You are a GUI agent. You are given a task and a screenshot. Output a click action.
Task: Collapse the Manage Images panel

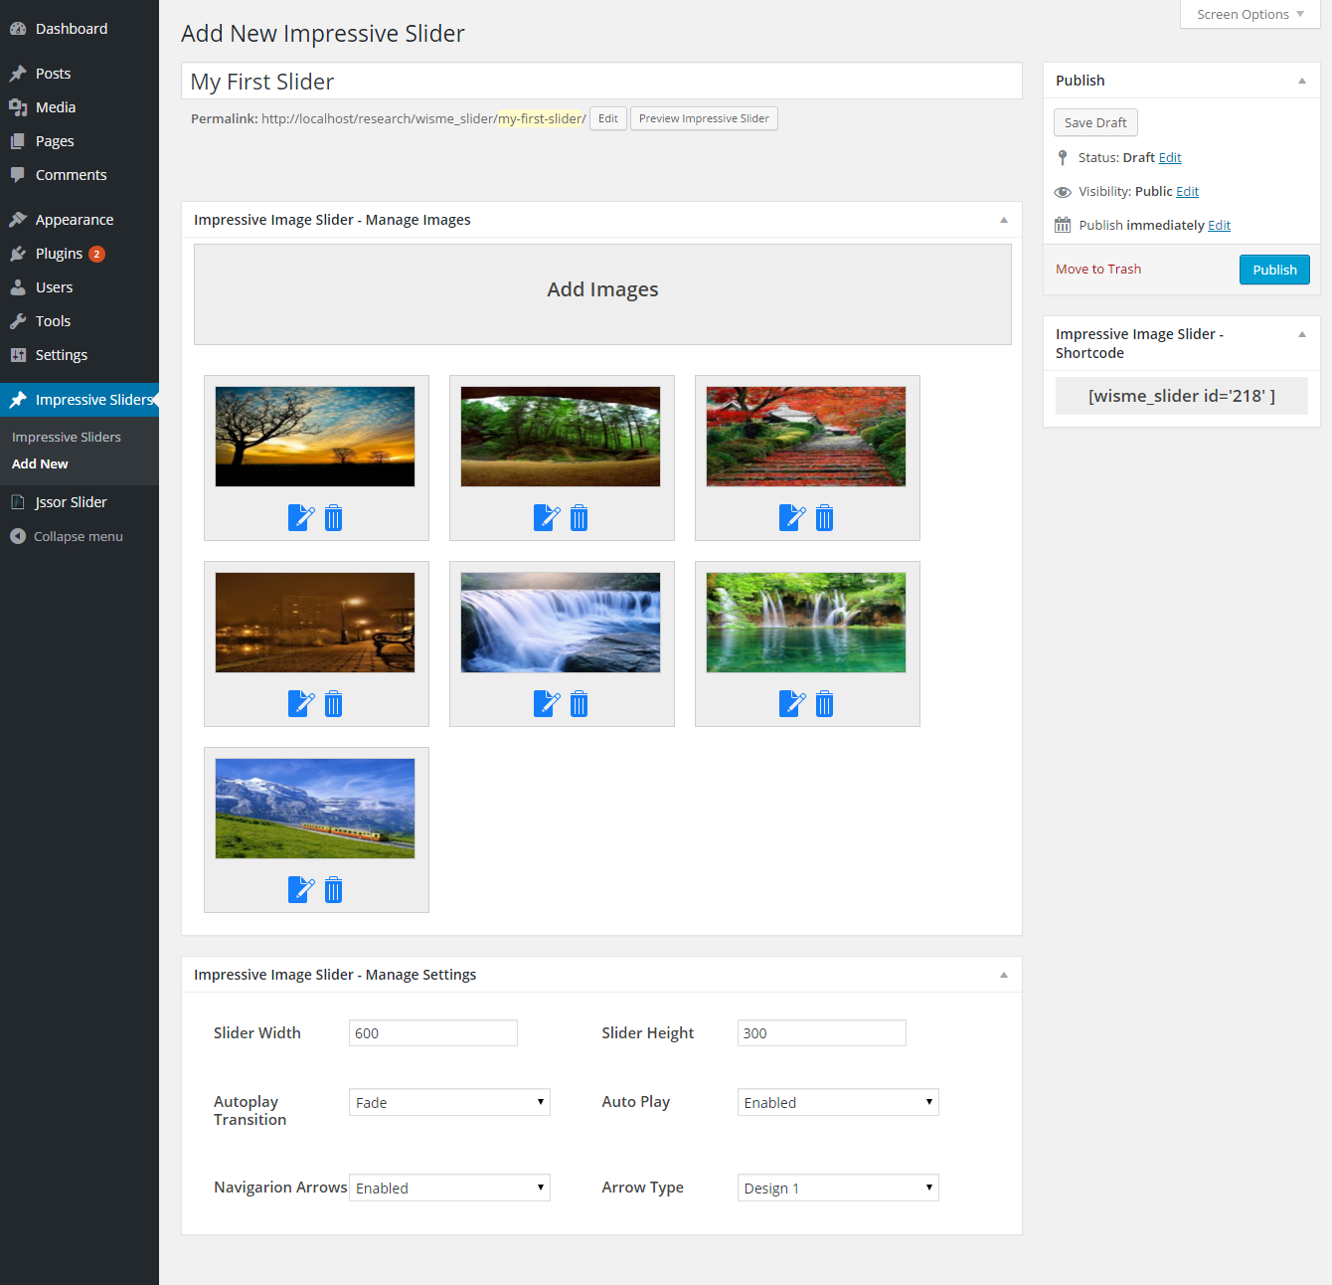pyautogui.click(x=1004, y=220)
